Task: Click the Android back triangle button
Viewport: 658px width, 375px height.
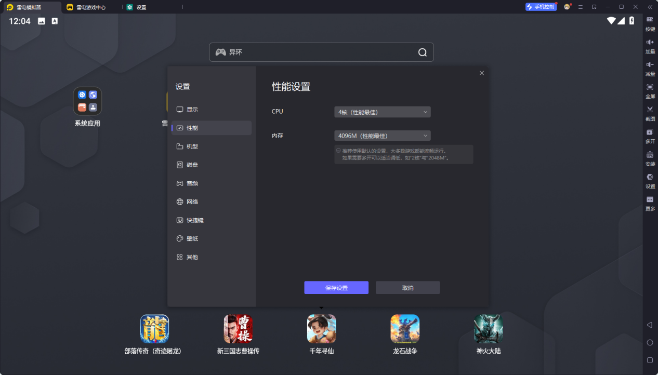Action: pos(650,325)
